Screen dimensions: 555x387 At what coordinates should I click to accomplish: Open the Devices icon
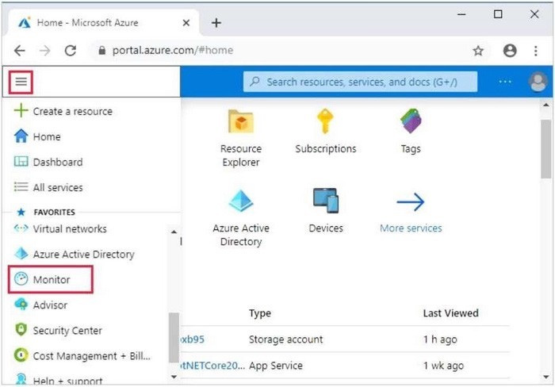tap(326, 201)
